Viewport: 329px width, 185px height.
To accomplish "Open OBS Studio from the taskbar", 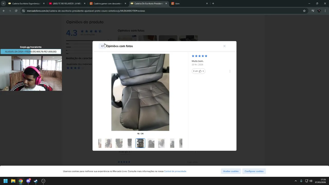I will pos(43,181).
